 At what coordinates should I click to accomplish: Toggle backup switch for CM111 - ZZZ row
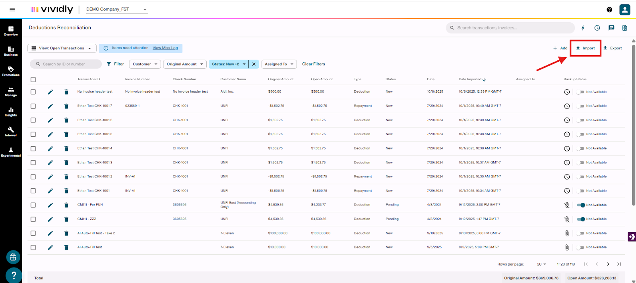pyautogui.click(x=581, y=219)
